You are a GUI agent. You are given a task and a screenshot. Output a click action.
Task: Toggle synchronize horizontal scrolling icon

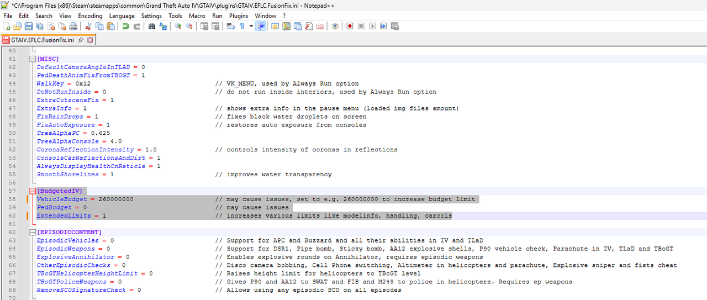pyautogui.click(x=215, y=26)
